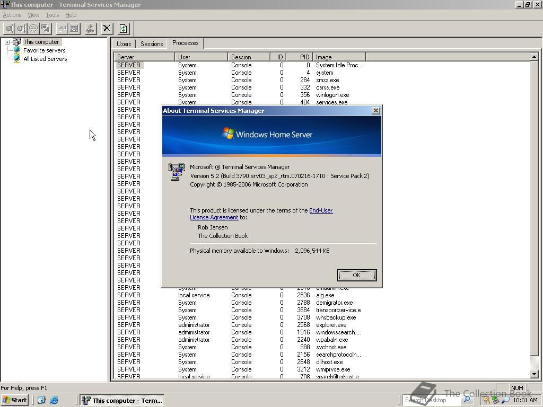Select the alg.exe process row
The height and width of the screenshot is (407, 543).
coord(240,295)
